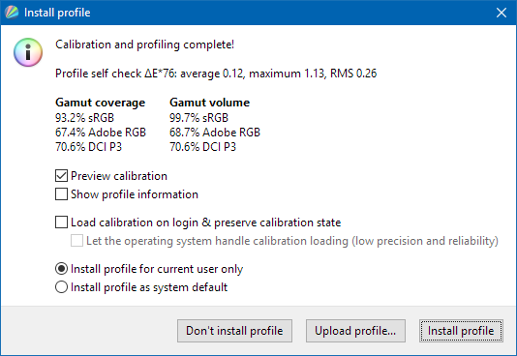Click the 68.7% Adobe RGB volume value
The image size is (517, 356).
[x=215, y=133]
